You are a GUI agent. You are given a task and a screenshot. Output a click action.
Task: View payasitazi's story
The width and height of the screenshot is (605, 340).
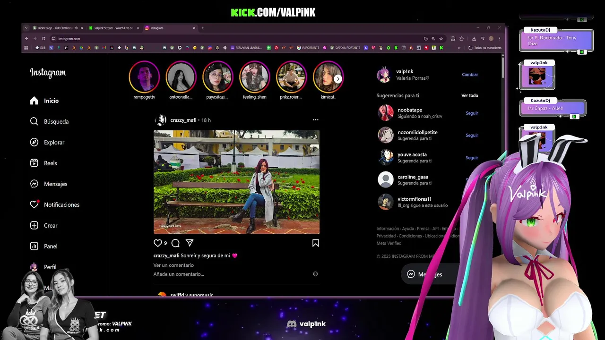point(217,77)
